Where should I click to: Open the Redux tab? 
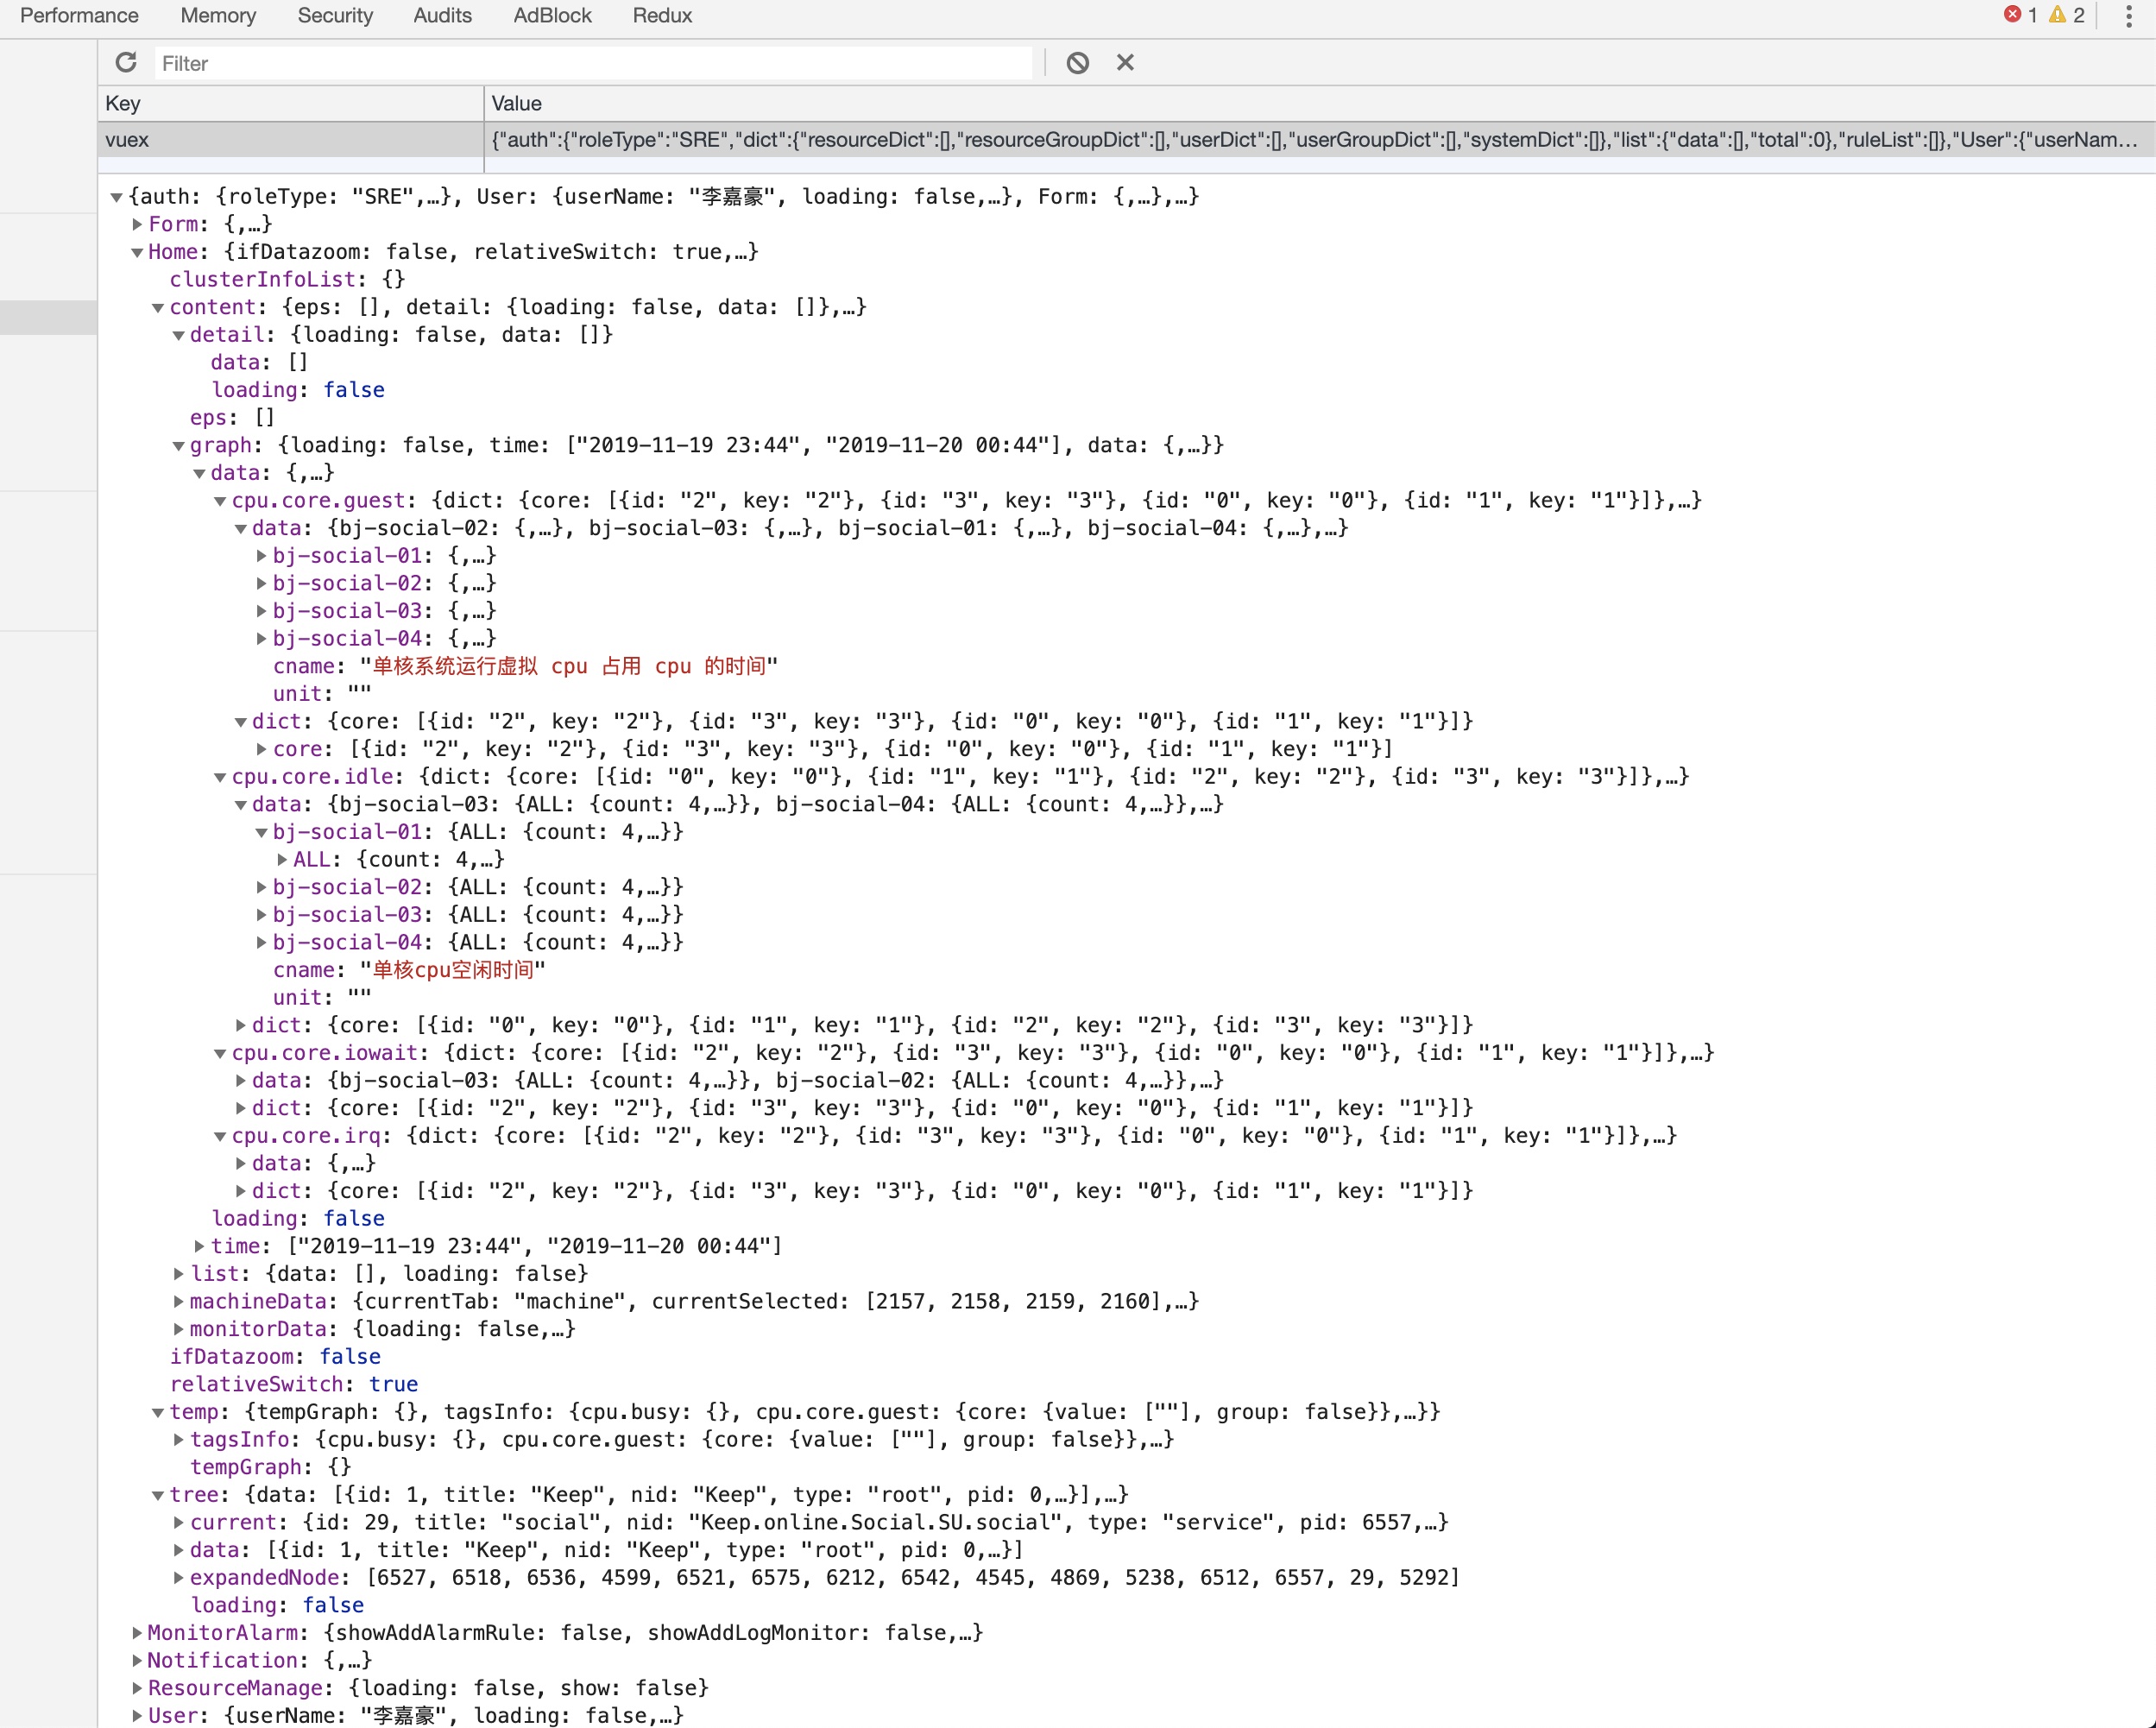[662, 16]
